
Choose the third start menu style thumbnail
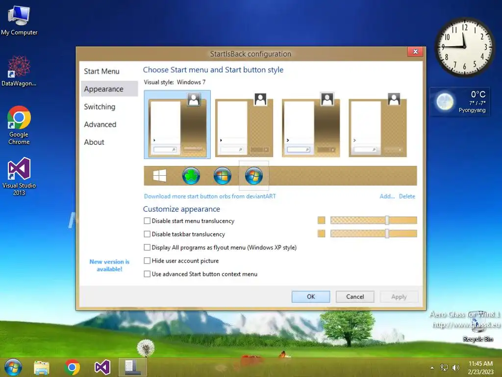click(x=310, y=124)
